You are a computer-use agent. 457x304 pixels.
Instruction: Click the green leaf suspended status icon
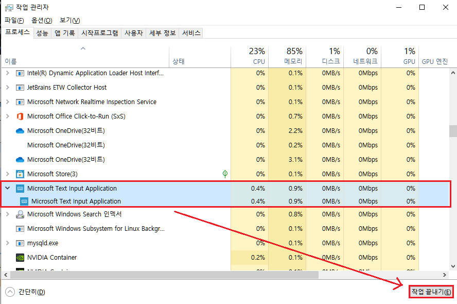coord(225,174)
